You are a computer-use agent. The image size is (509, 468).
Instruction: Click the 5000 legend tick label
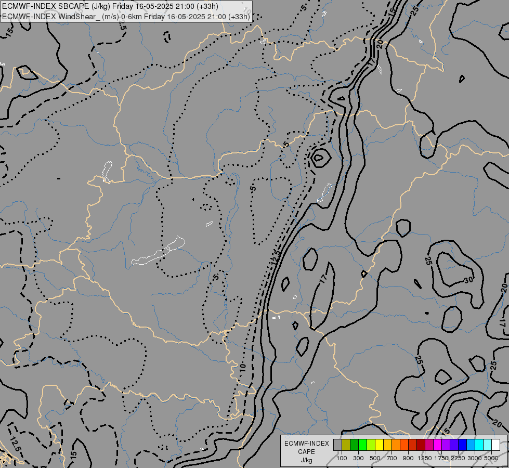point(491,458)
